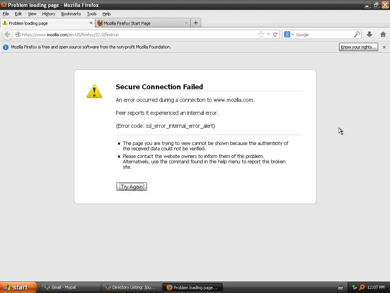
Task: Click the yellow warning triangle icon
Action: pos(94,91)
